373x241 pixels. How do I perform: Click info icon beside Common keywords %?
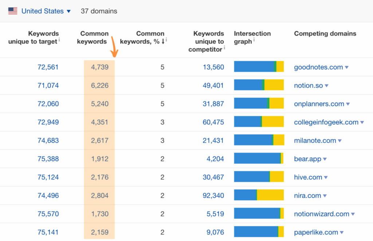click(166, 40)
